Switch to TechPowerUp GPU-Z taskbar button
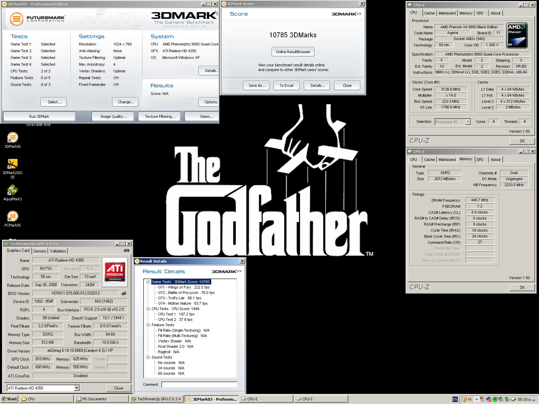Image resolution: width=539 pixels, height=404 pixels. [x=156, y=399]
